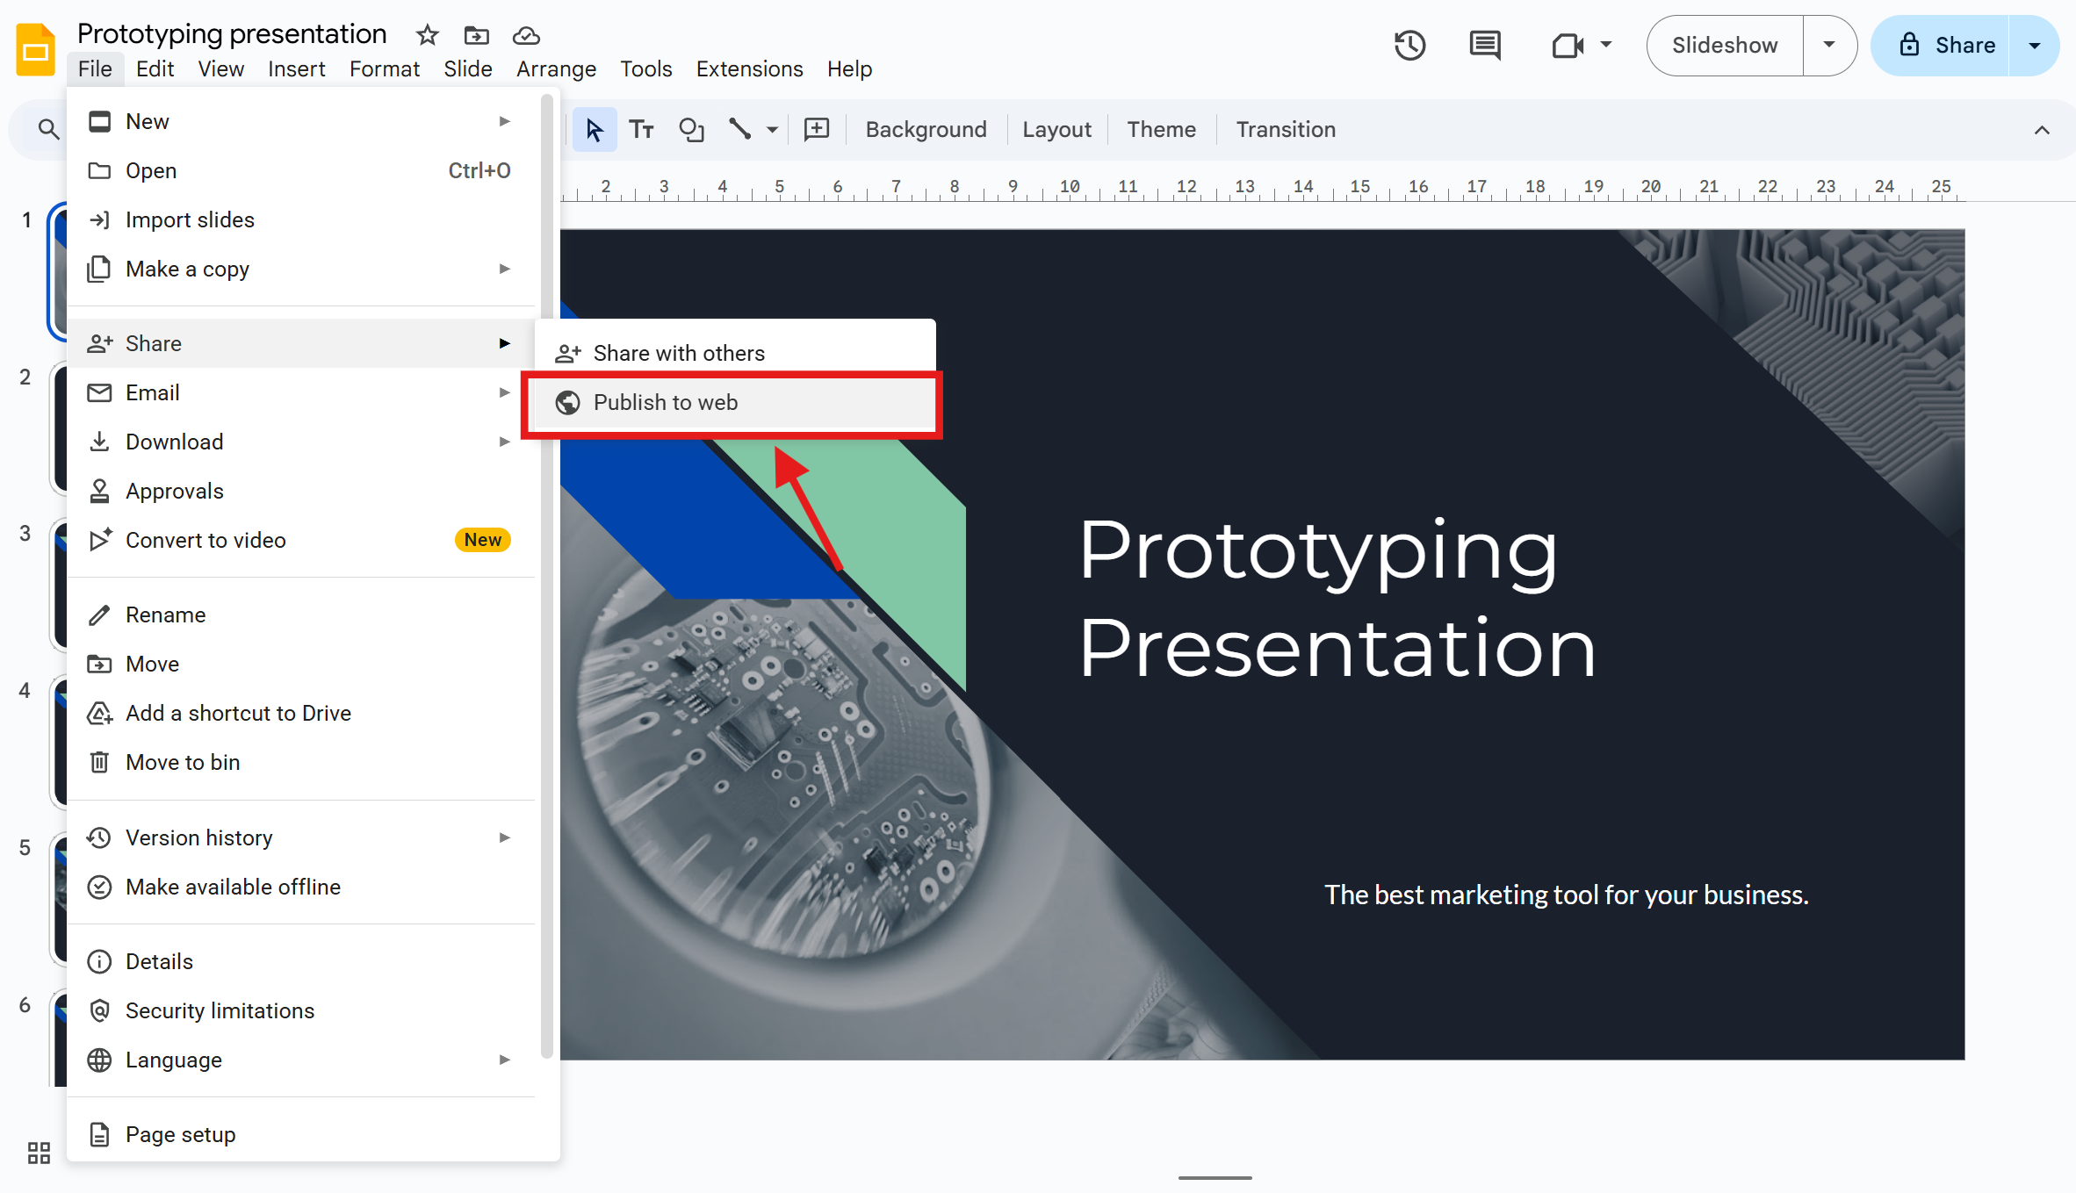This screenshot has width=2076, height=1193.
Task: Collapse the toolbar with chevron
Action: click(x=2042, y=130)
